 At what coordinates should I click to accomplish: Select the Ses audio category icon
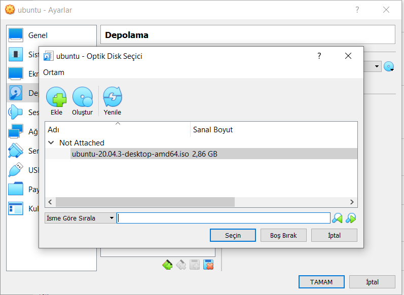(15, 112)
